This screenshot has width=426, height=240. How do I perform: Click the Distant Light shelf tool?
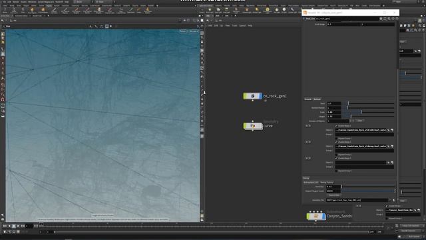(256, 11)
